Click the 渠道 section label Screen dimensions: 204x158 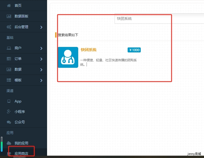(x=10, y=91)
